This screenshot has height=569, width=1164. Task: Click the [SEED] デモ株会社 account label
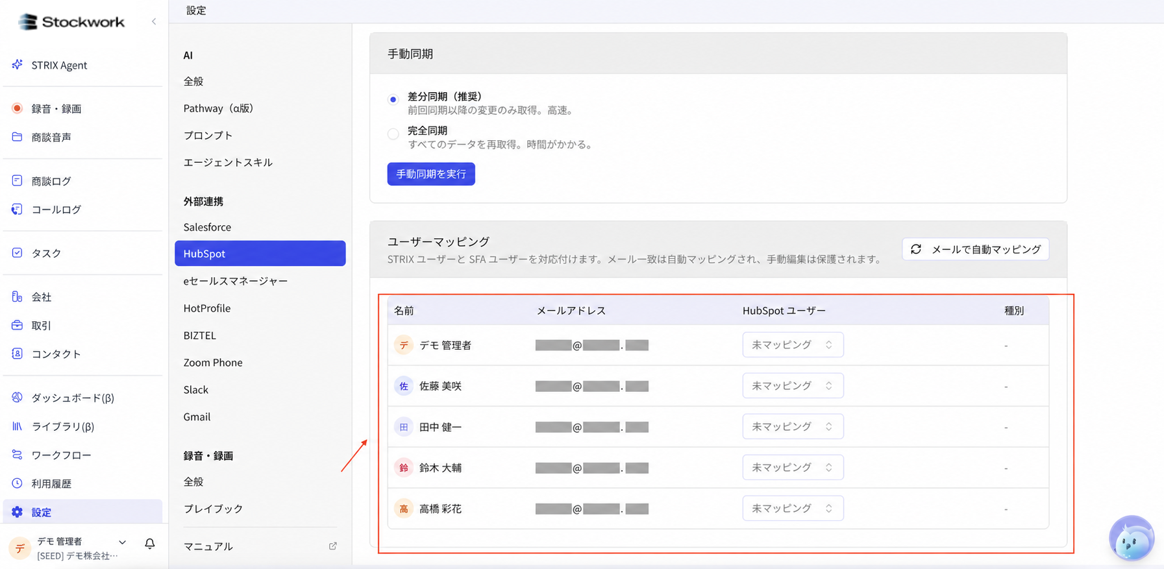77,556
